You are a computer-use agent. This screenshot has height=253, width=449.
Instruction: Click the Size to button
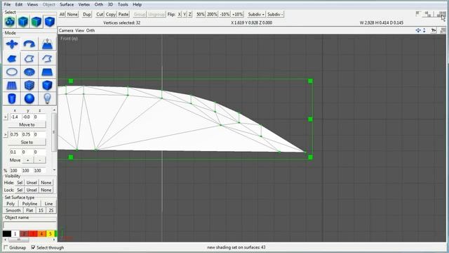point(27,142)
